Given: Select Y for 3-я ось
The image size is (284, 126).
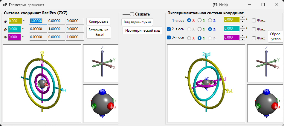Looking at the screenshot, I should tap(199, 38).
